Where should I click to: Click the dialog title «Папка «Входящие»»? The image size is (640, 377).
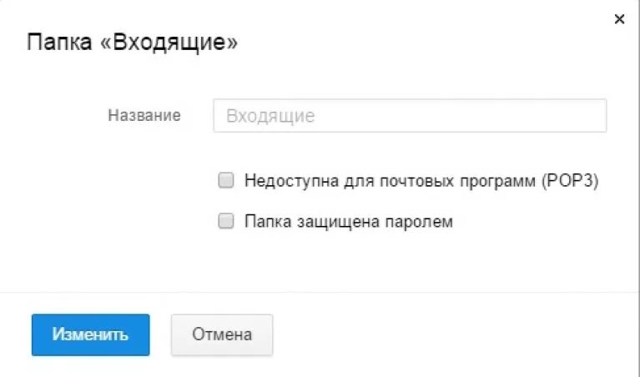tap(133, 43)
